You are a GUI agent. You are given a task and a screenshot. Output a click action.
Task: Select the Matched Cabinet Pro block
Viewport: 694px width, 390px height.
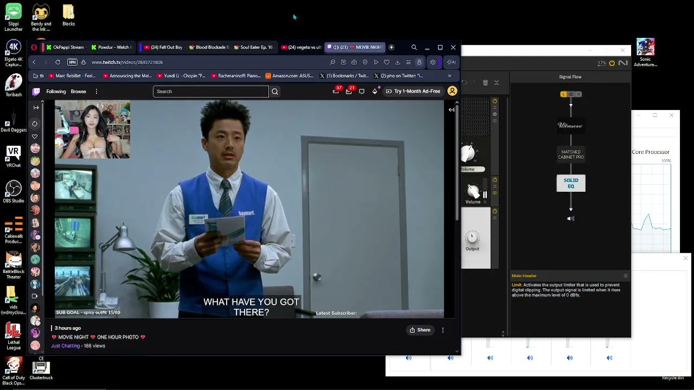click(571, 154)
